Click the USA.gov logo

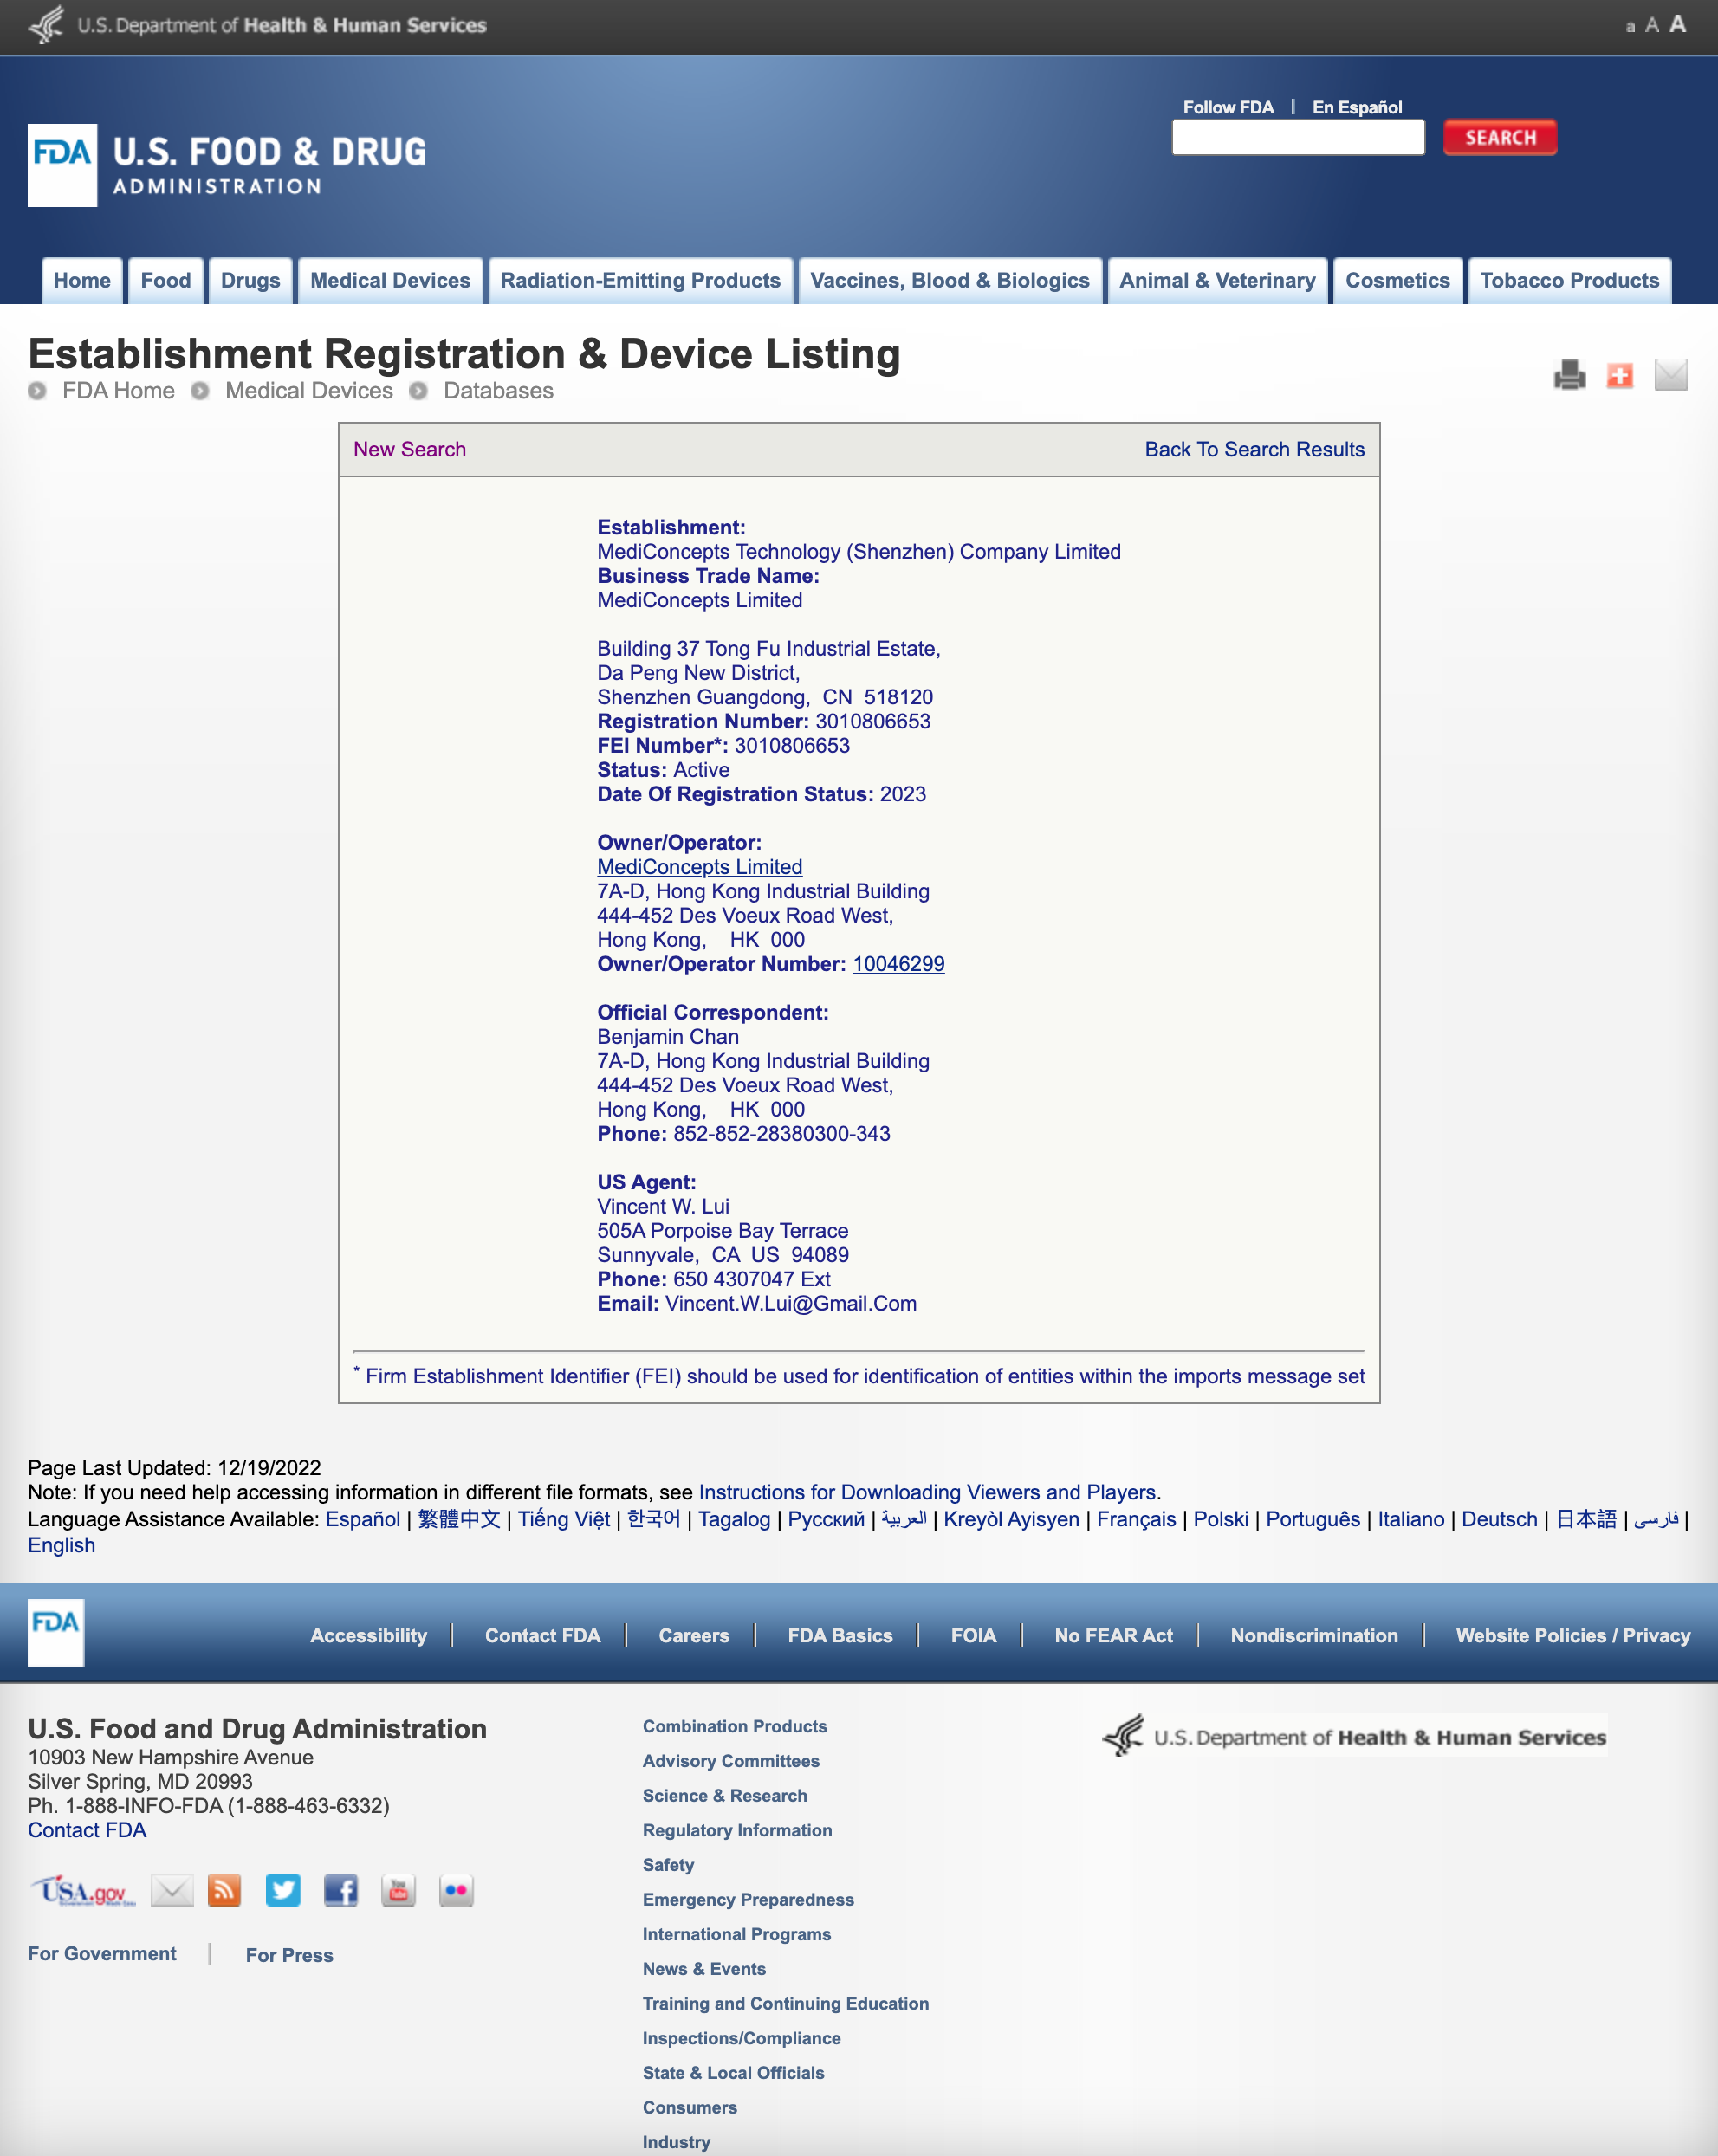click(x=83, y=1891)
